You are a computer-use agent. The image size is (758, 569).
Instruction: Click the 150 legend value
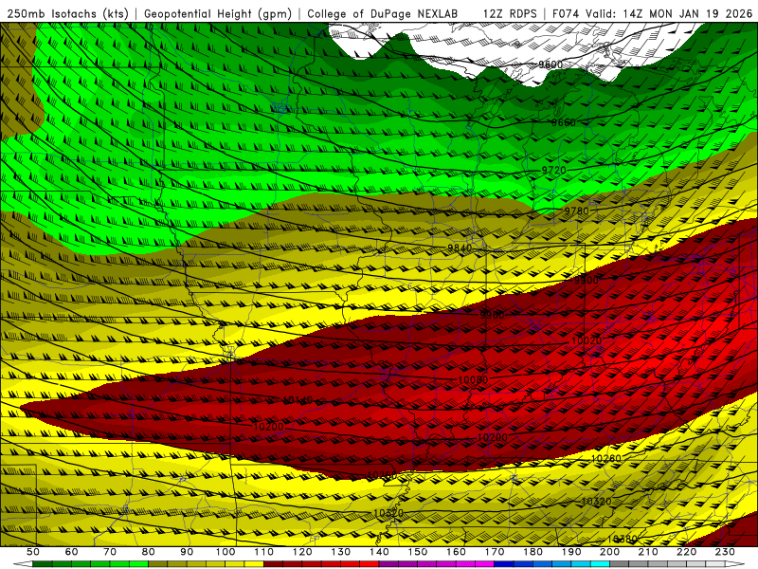[x=418, y=552]
